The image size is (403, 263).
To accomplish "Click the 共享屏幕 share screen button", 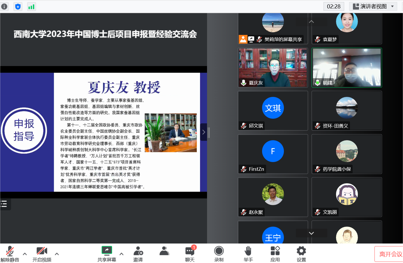I will pyautogui.click(x=107, y=253).
